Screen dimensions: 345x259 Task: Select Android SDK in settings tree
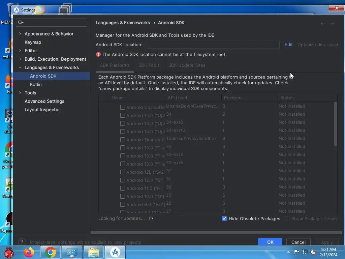(43, 76)
